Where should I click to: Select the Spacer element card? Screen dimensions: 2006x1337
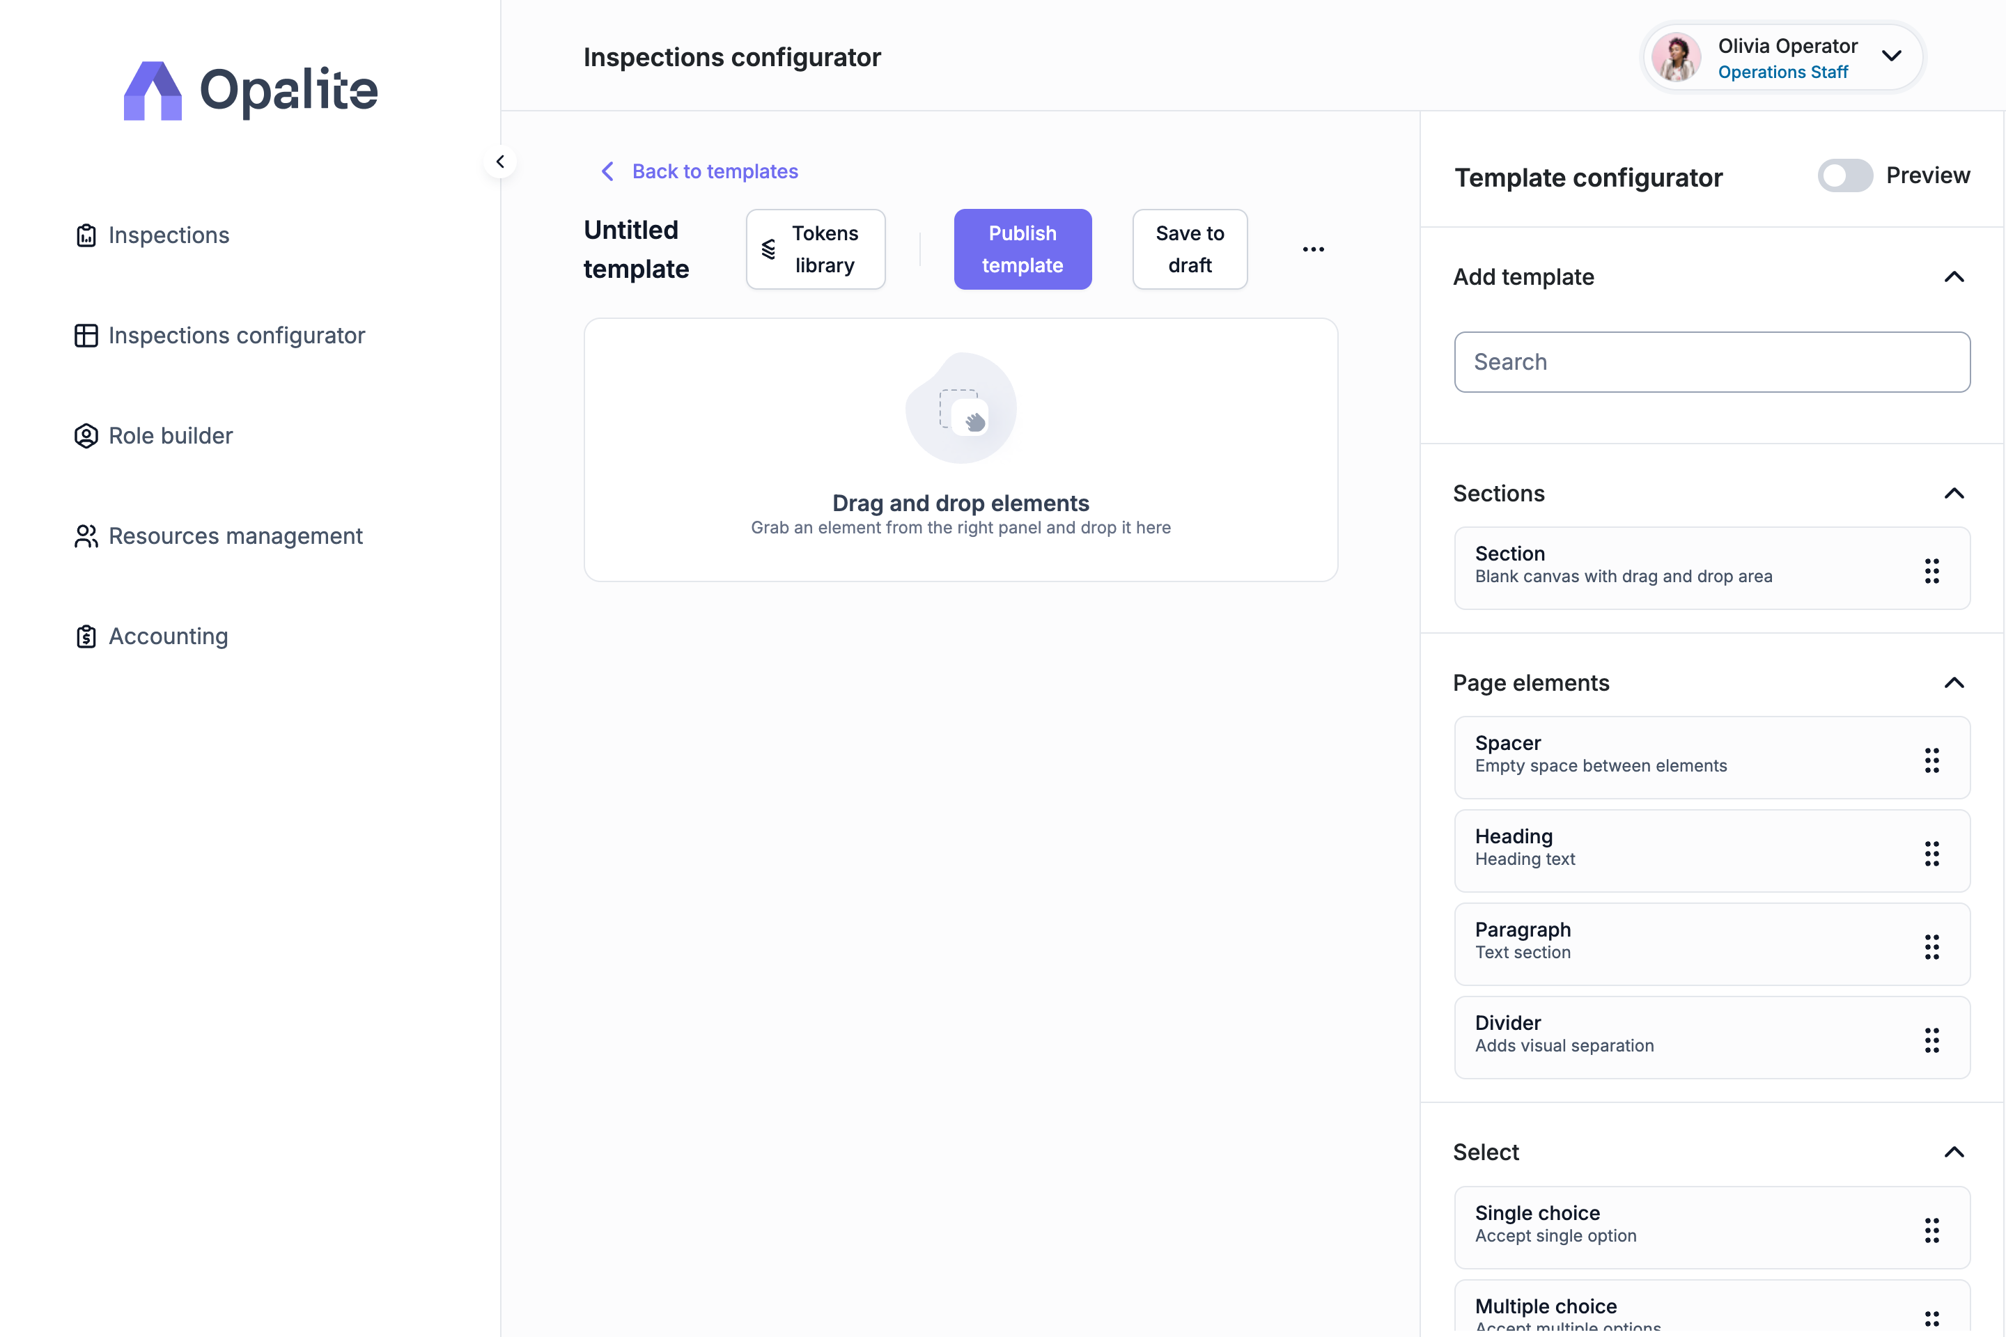coord(1712,758)
